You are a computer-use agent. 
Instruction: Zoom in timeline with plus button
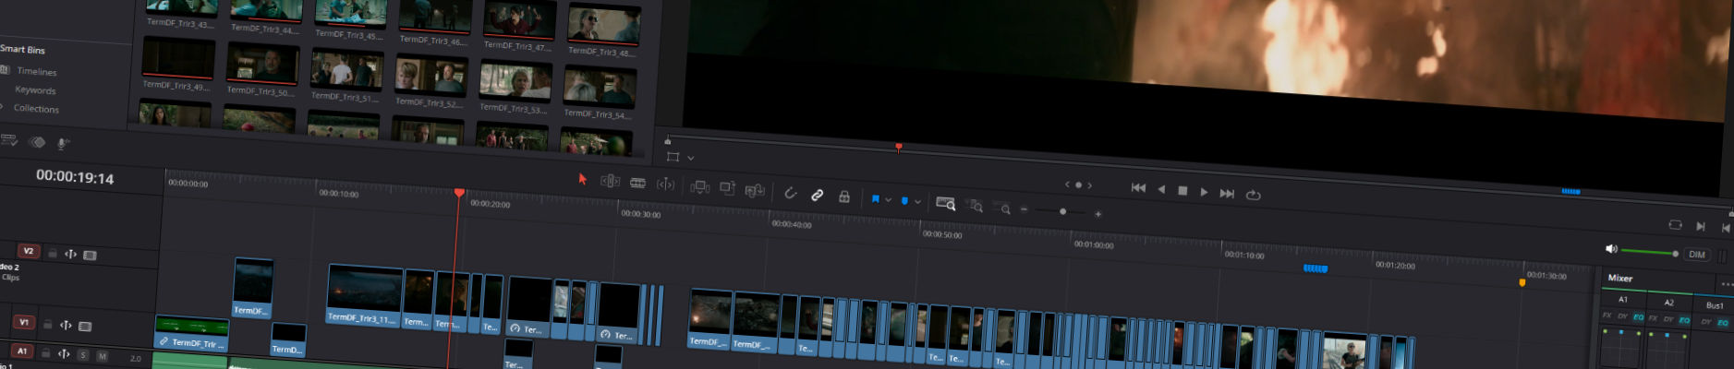(x=1097, y=214)
